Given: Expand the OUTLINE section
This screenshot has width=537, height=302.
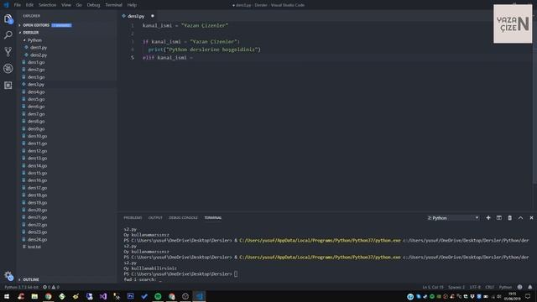Looking at the screenshot, I should [x=30, y=279].
